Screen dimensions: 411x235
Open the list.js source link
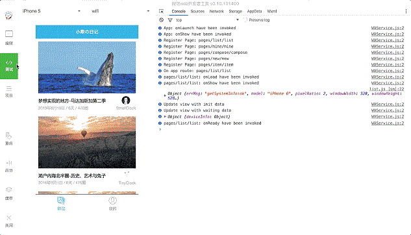click(386, 89)
